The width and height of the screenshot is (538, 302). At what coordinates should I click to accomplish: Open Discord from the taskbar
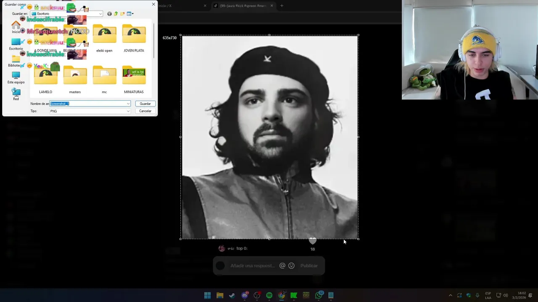pyautogui.click(x=245, y=295)
